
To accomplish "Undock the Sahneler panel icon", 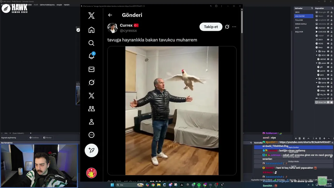I will point(312,8).
